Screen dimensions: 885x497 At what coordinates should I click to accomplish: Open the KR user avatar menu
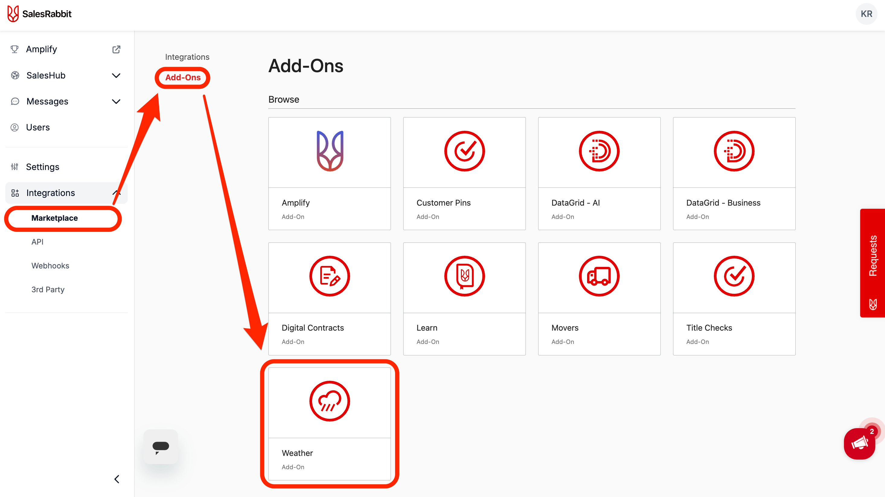[866, 14]
